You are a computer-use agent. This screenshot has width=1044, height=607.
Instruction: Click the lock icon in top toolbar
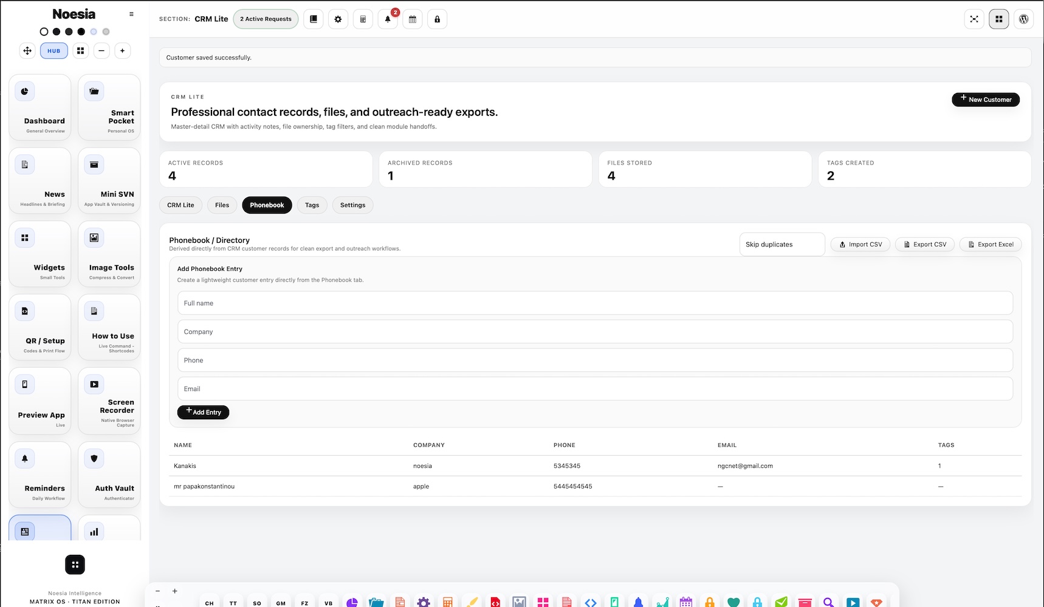pyautogui.click(x=437, y=19)
